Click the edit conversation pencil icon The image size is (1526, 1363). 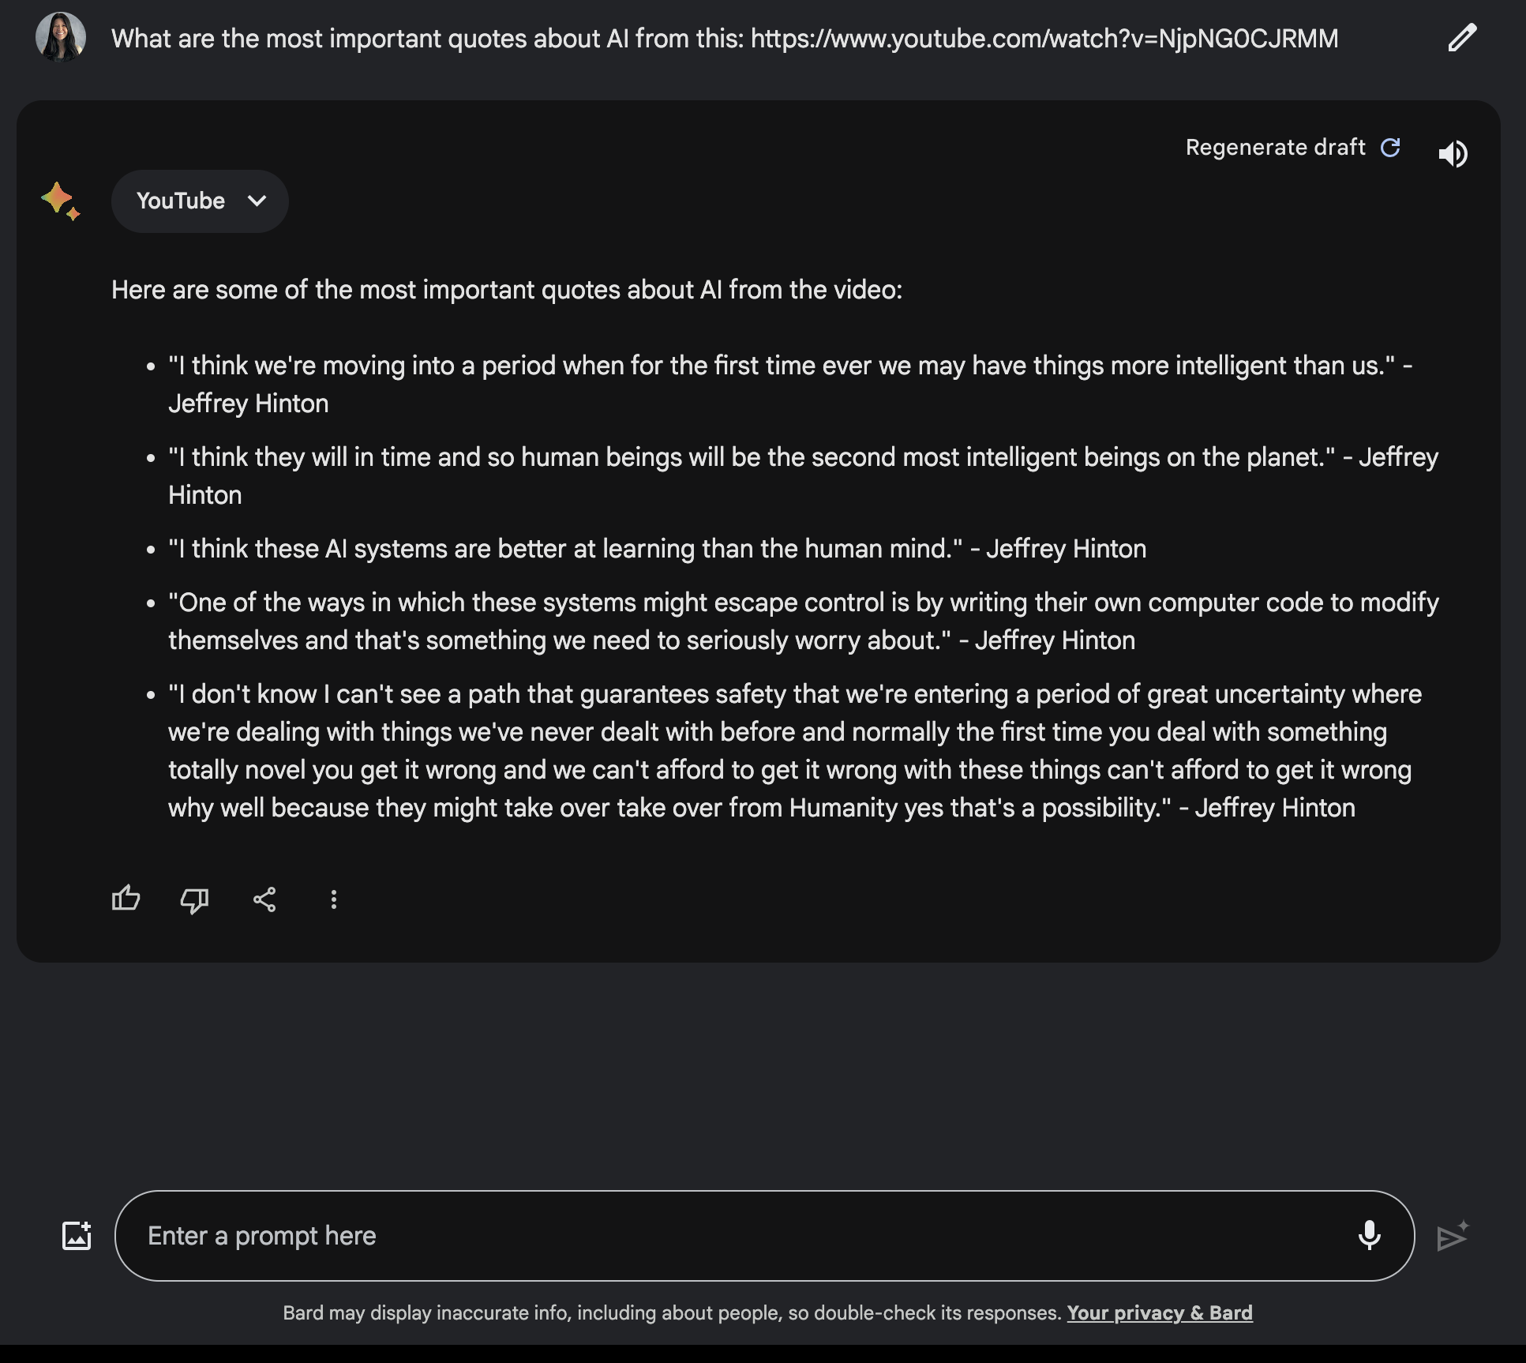coord(1461,37)
